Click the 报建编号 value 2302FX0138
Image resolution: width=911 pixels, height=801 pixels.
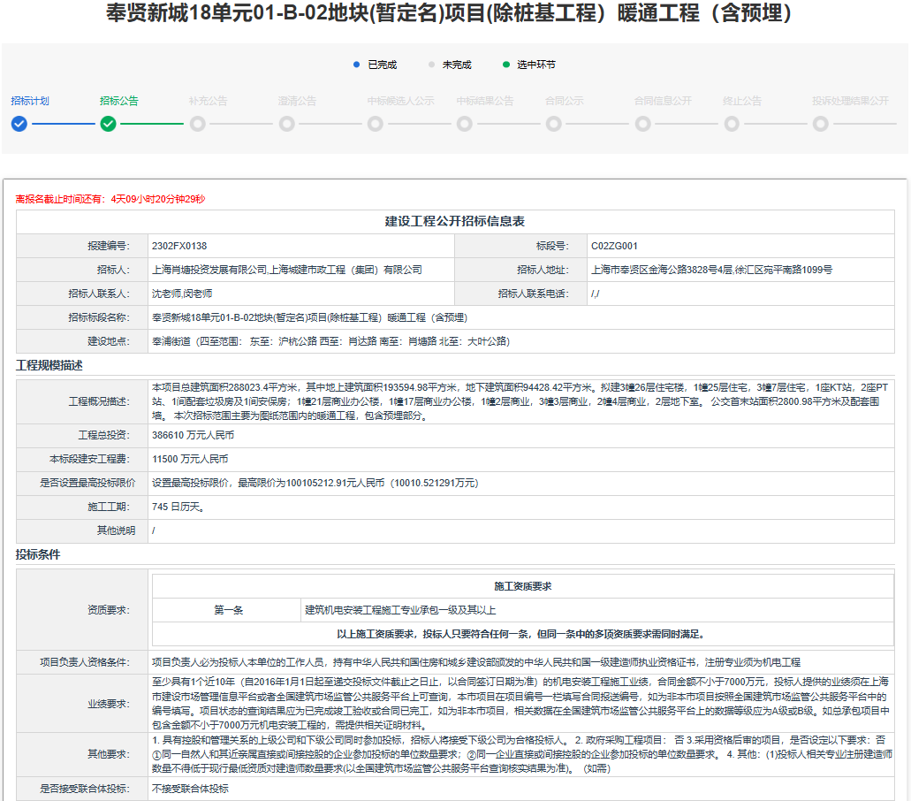point(179,246)
